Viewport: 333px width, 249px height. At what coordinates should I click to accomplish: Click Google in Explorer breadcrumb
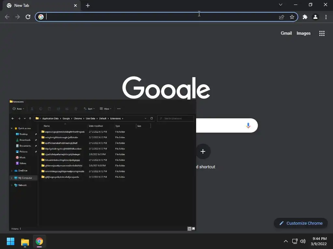click(x=66, y=118)
